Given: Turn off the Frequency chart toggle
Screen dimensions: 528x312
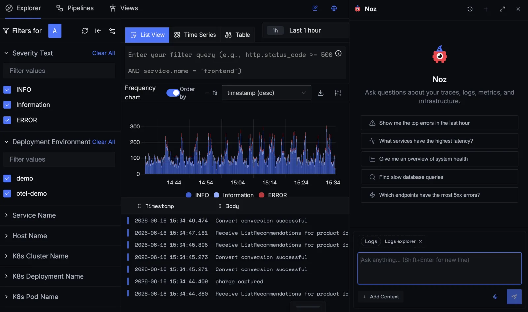Looking at the screenshot, I should tap(173, 93).
